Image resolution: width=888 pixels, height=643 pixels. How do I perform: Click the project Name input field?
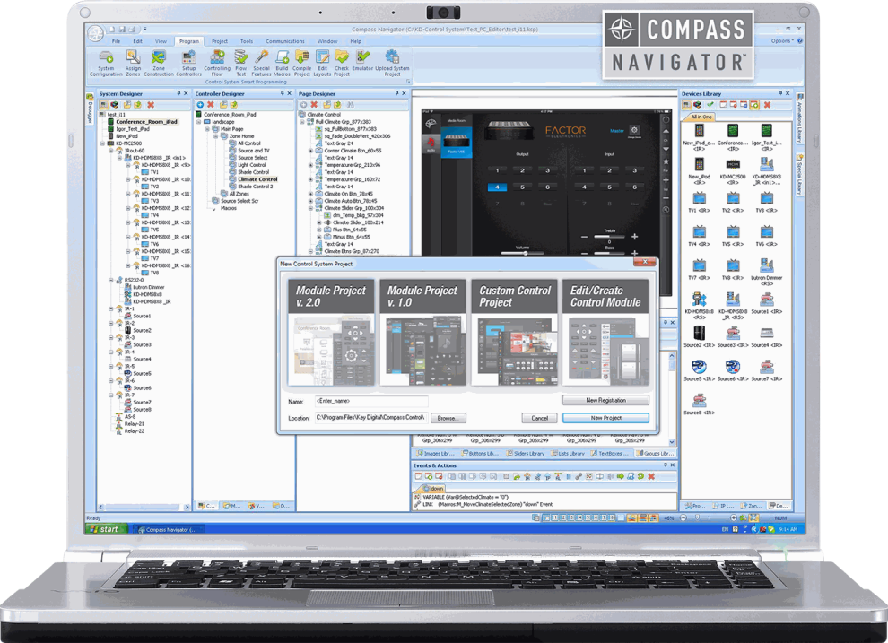coord(370,401)
